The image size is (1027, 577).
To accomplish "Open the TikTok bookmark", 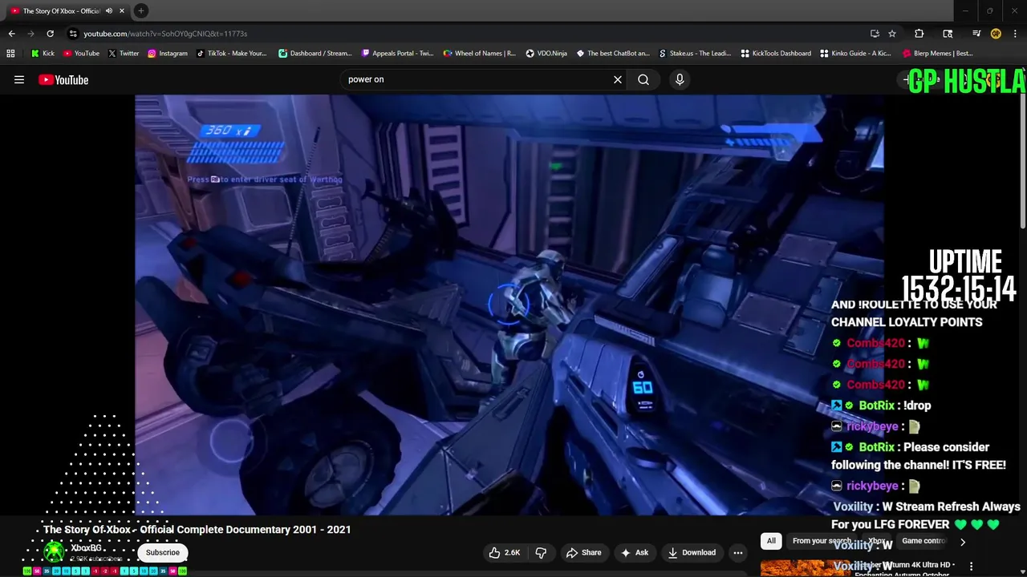I will pyautogui.click(x=231, y=54).
